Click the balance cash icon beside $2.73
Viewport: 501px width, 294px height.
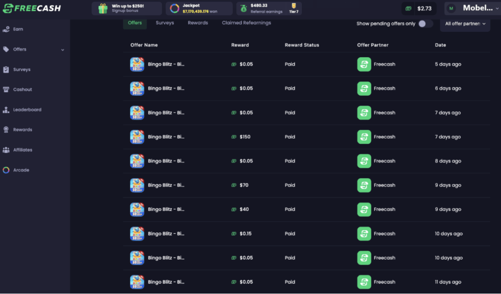[409, 9]
